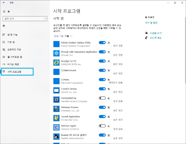Click HANCOM WITH Inc. publisher text
The height and width of the screenshot is (144, 186).
click(71, 64)
